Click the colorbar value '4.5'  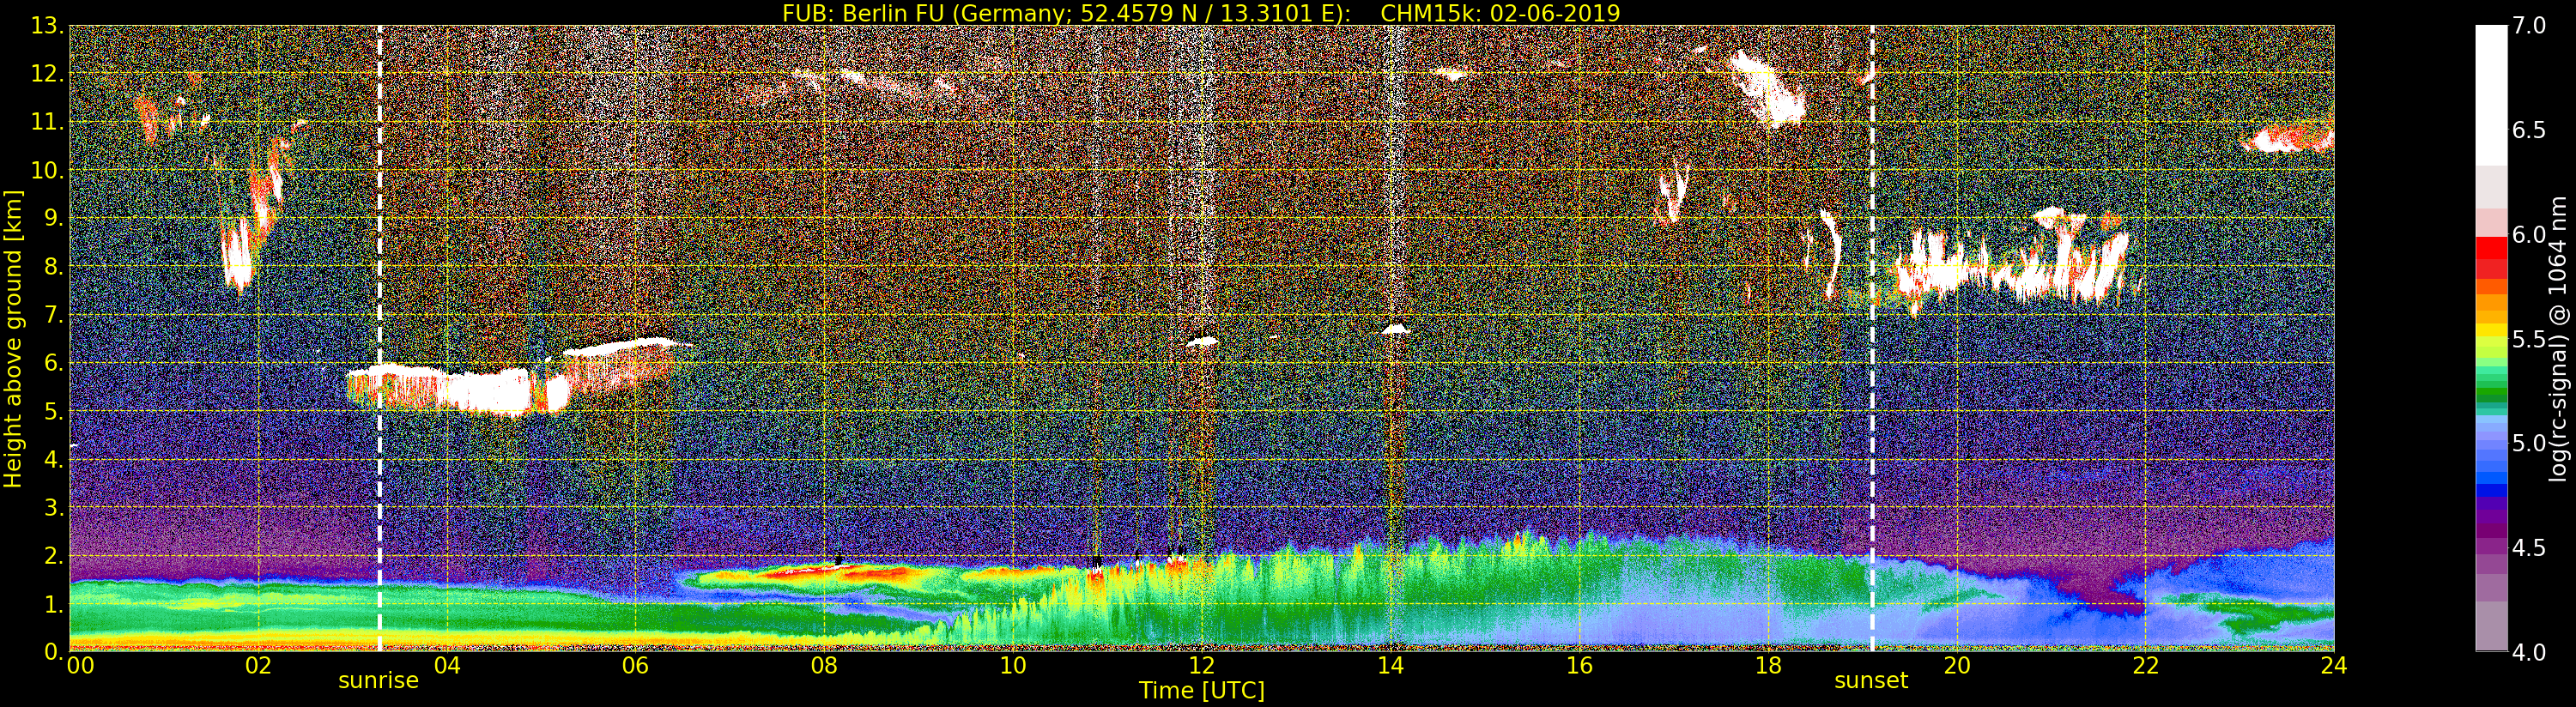click(2529, 548)
